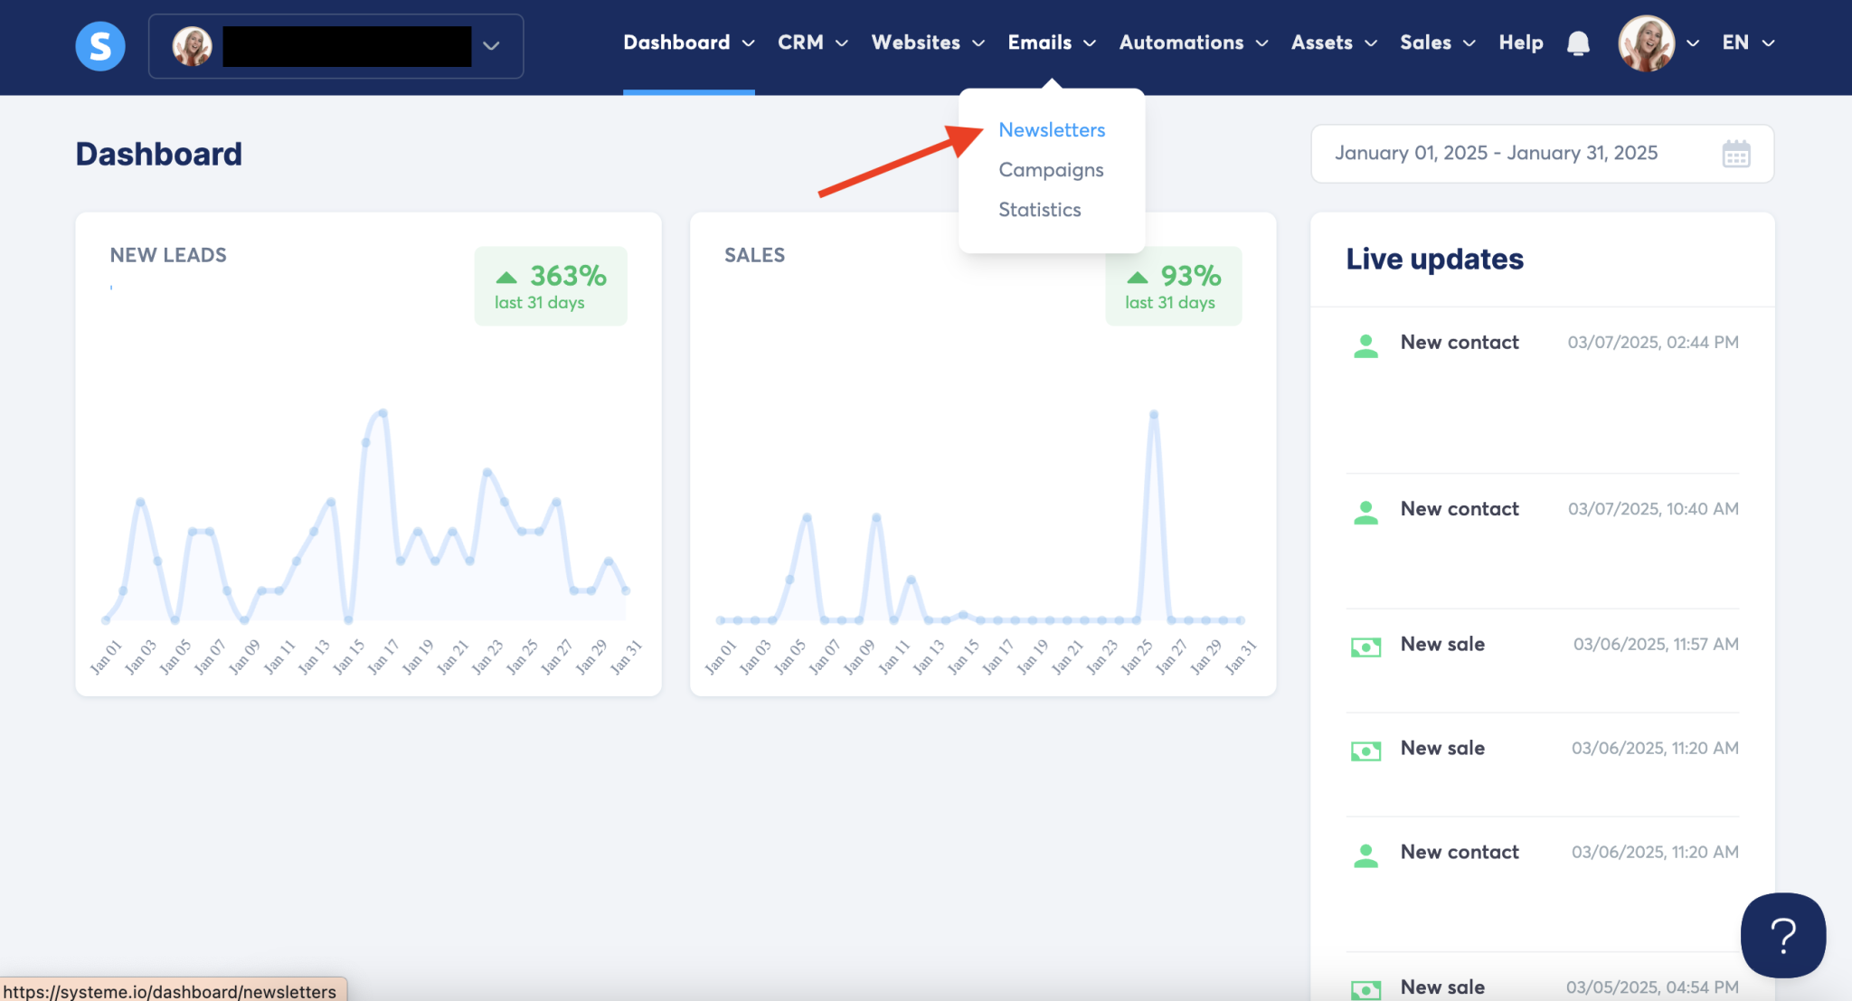
Task: Open Campaigns from the Emails dropdown
Action: tap(1050, 169)
